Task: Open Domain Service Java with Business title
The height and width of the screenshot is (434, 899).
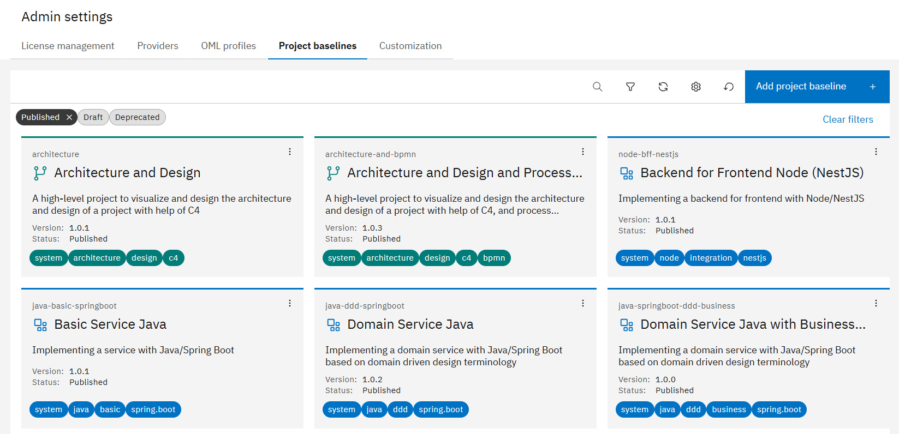Action: click(x=753, y=324)
